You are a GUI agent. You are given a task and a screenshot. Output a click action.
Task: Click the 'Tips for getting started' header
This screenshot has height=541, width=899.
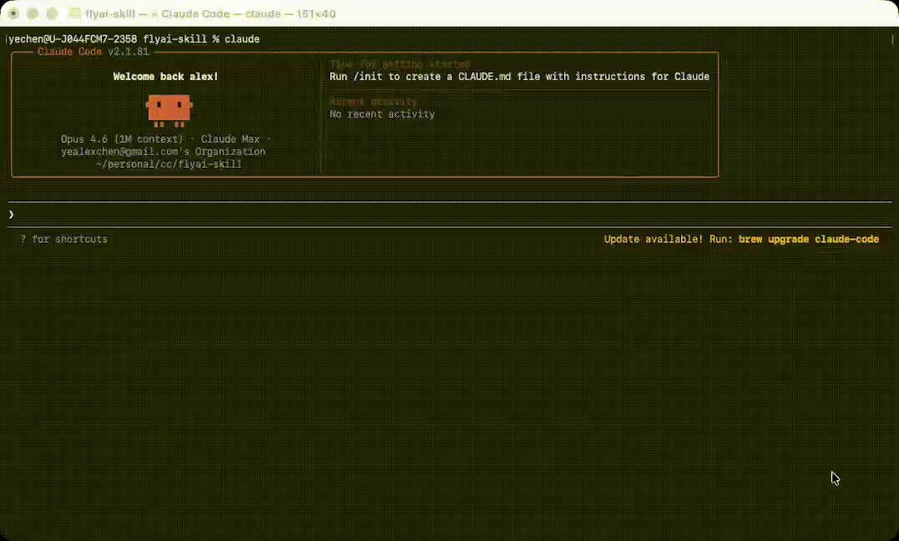tap(399, 64)
